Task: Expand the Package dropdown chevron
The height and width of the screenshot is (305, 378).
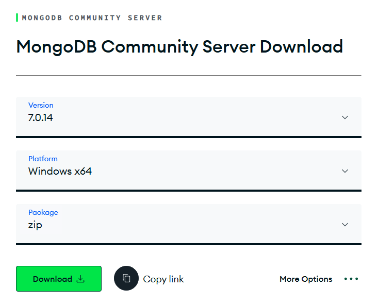Action: coord(345,225)
